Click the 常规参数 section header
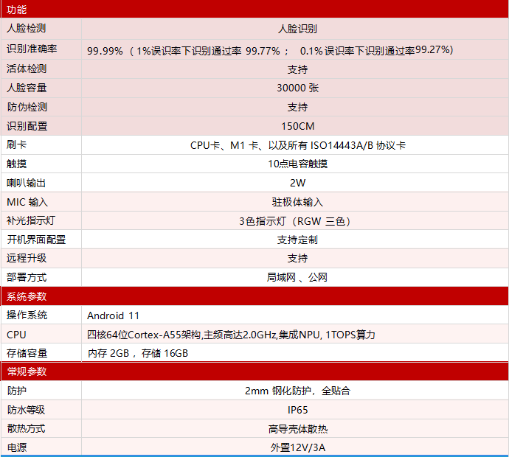Screen dimensions: 509x457 pyautogui.click(x=254, y=371)
